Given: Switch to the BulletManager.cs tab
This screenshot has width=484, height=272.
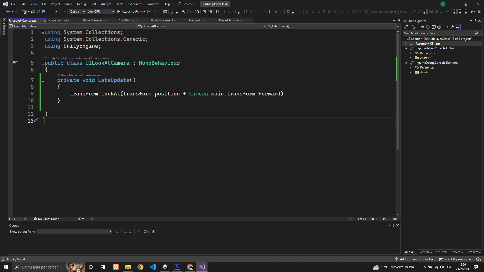Looking at the screenshot, I should click(95, 20).
